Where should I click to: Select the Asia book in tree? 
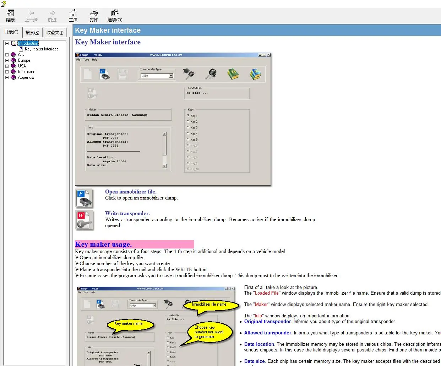22,55
